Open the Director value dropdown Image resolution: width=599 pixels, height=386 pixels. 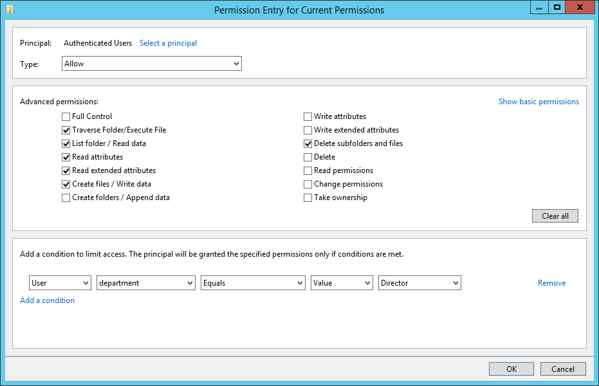[419, 283]
